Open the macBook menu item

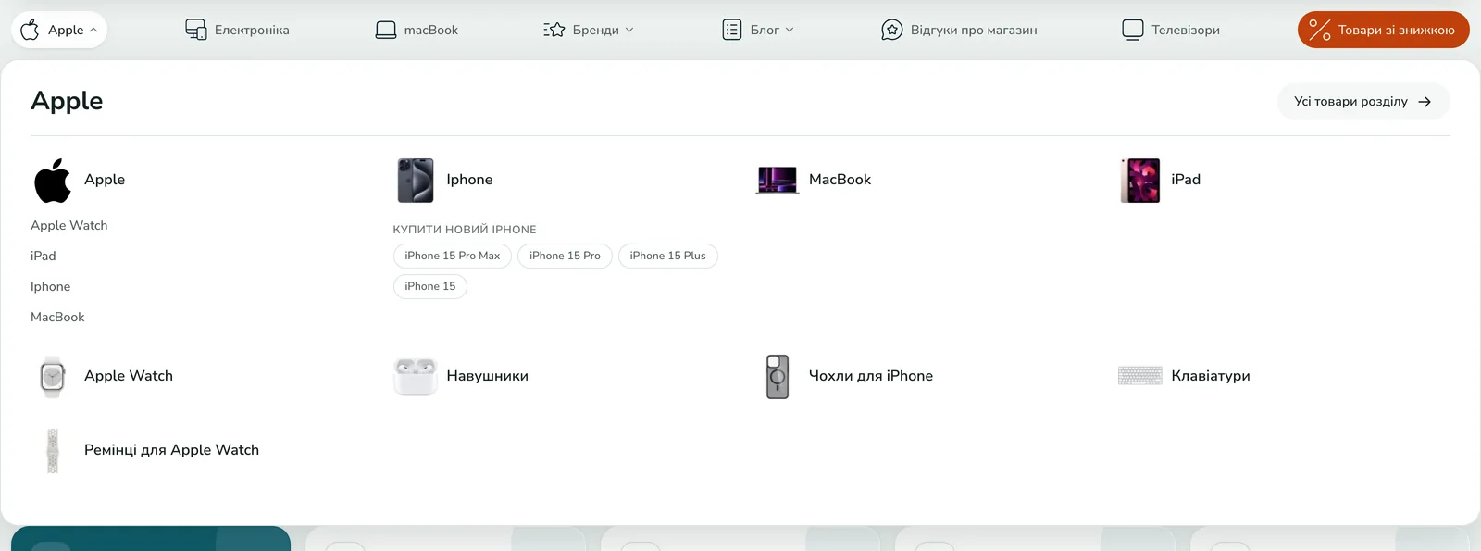coord(430,30)
